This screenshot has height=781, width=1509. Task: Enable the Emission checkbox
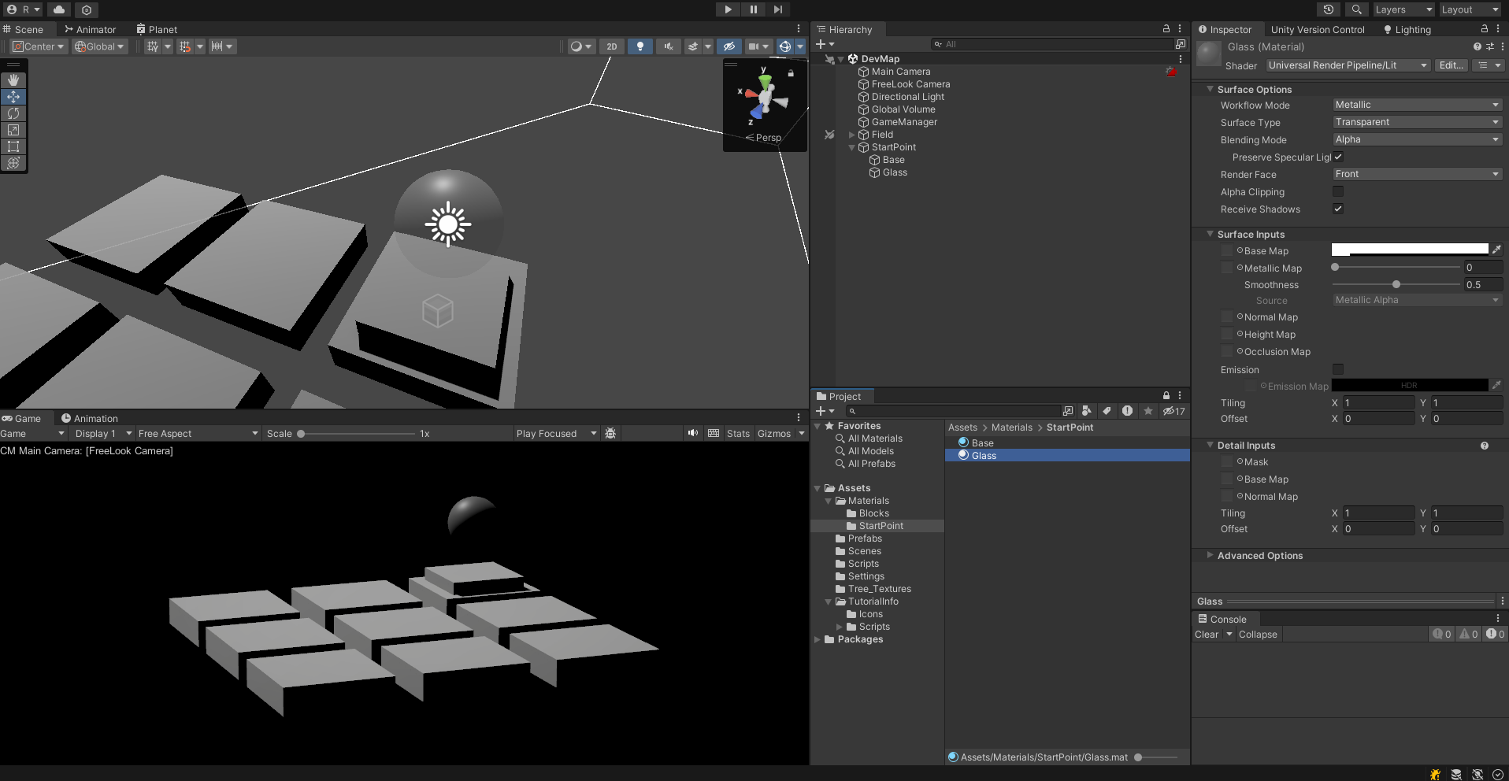(x=1337, y=369)
